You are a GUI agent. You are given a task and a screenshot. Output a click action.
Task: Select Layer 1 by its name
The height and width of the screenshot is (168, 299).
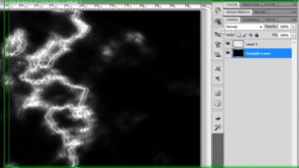251,44
